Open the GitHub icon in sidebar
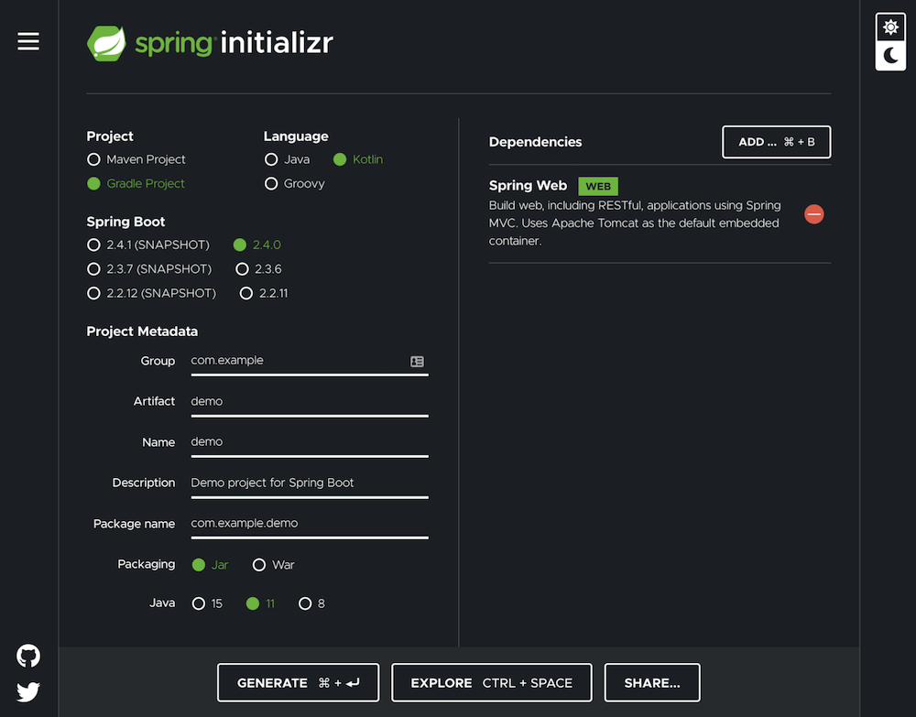Image resolution: width=916 pixels, height=717 pixels. [x=27, y=656]
